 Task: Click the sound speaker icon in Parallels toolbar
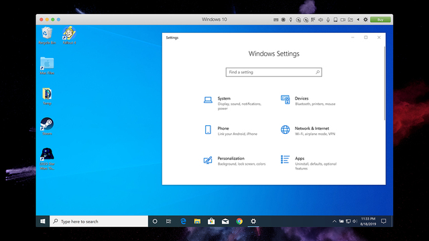point(320,19)
